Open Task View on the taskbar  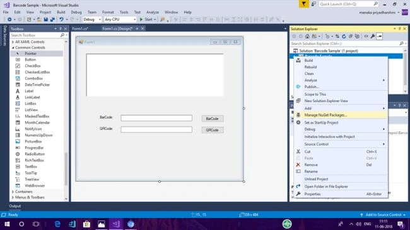coord(36,224)
